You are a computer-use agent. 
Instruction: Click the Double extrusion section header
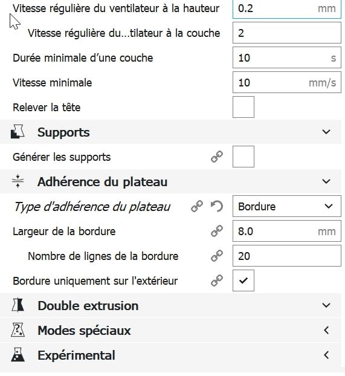pos(170,305)
